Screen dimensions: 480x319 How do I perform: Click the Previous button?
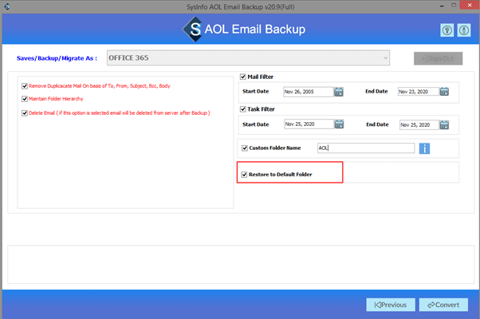point(391,305)
